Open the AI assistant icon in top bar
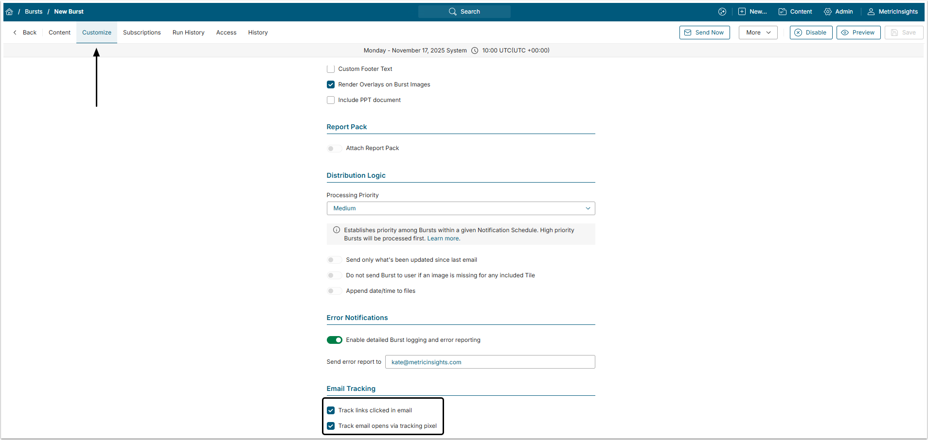The image size is (928, 440). pos(722,12)
